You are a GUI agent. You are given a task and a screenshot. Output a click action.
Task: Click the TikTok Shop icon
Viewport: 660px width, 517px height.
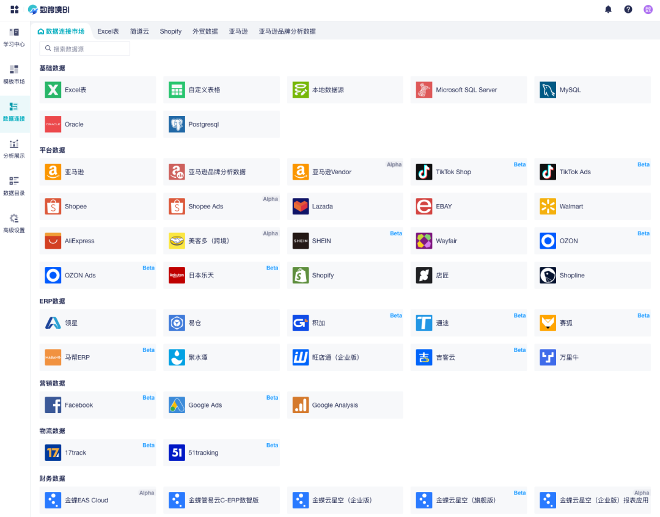pos(424,172)
